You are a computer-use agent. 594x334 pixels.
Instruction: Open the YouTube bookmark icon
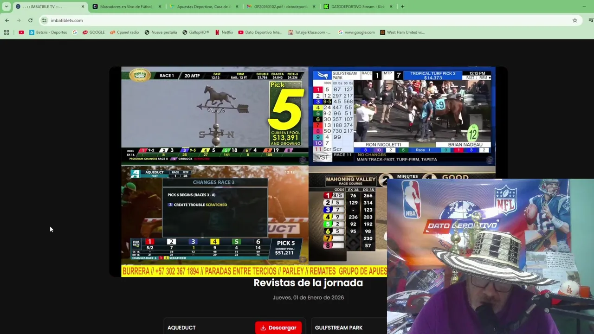coord(21,32)
